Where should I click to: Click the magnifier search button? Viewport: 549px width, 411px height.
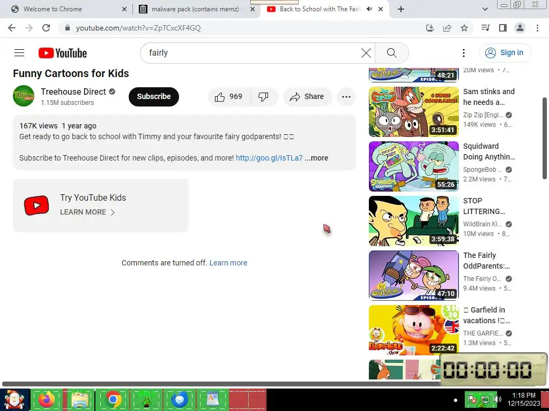point(392,53)
